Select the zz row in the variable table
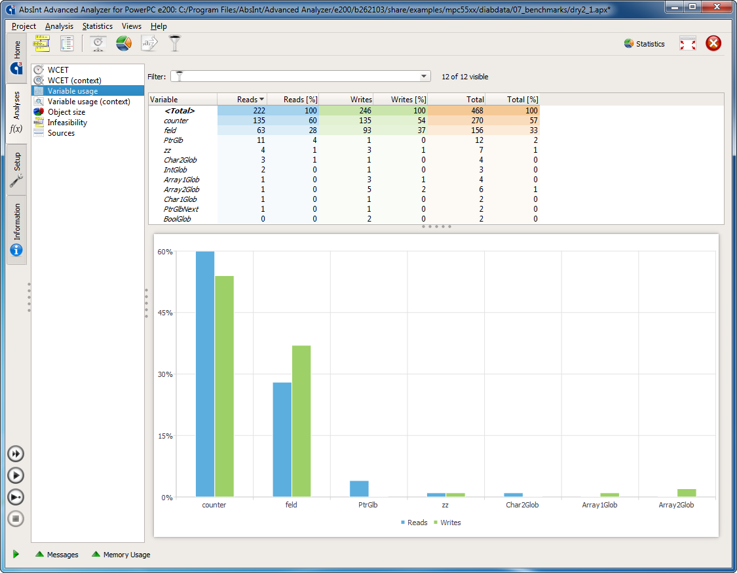 click(x=344, y=150)
